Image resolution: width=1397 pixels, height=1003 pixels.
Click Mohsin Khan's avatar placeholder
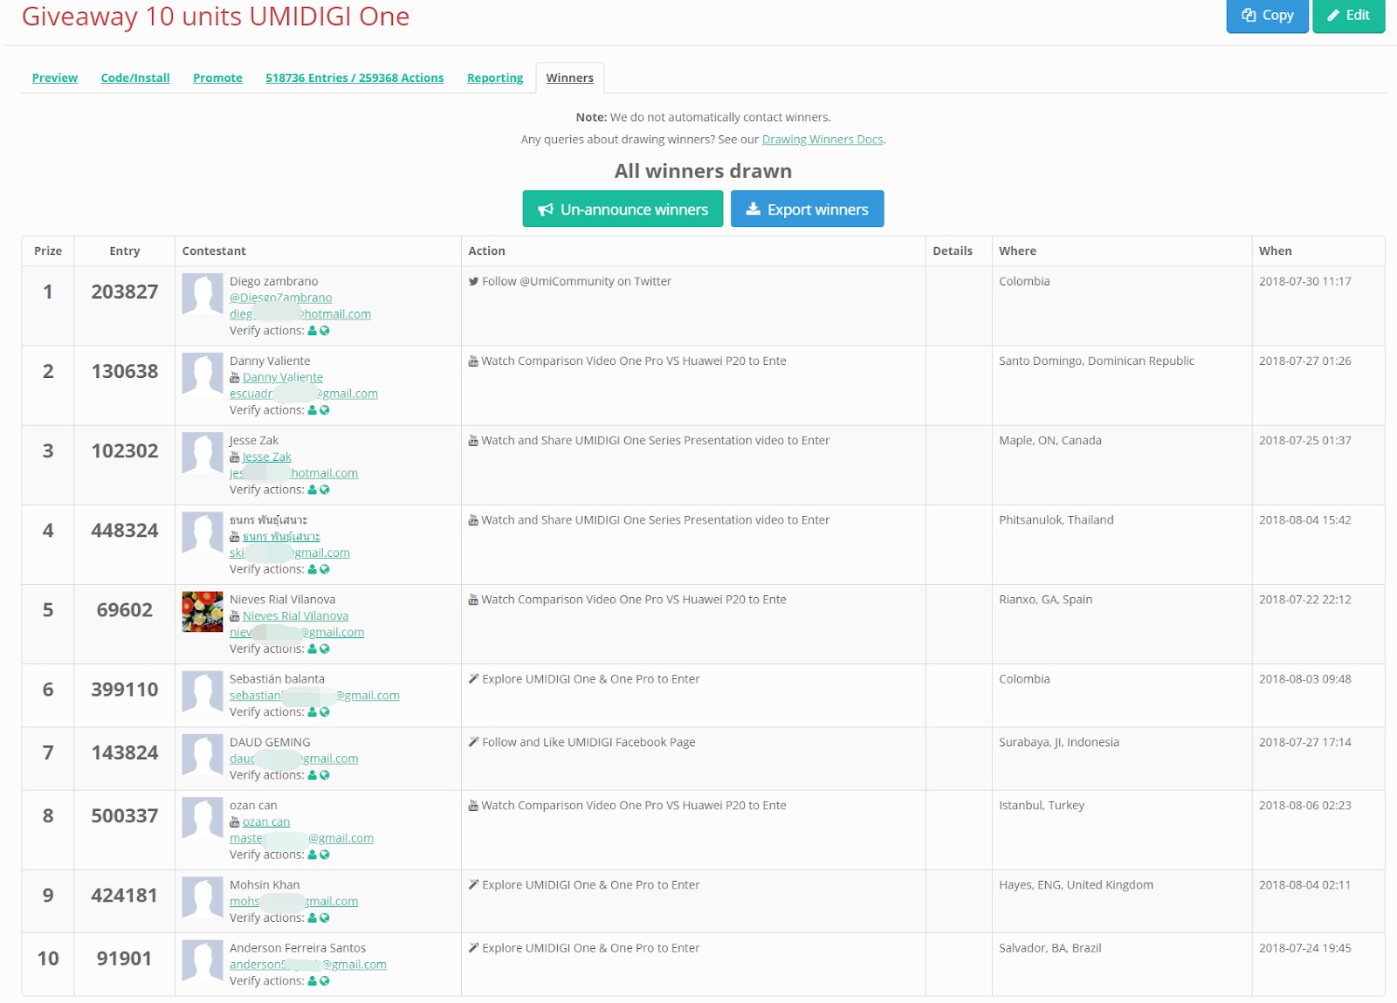203,897
